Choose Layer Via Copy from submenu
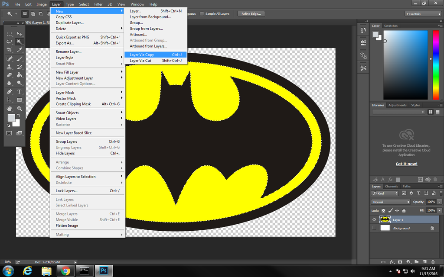Screen dimensions: 444x277 (142, 55)
